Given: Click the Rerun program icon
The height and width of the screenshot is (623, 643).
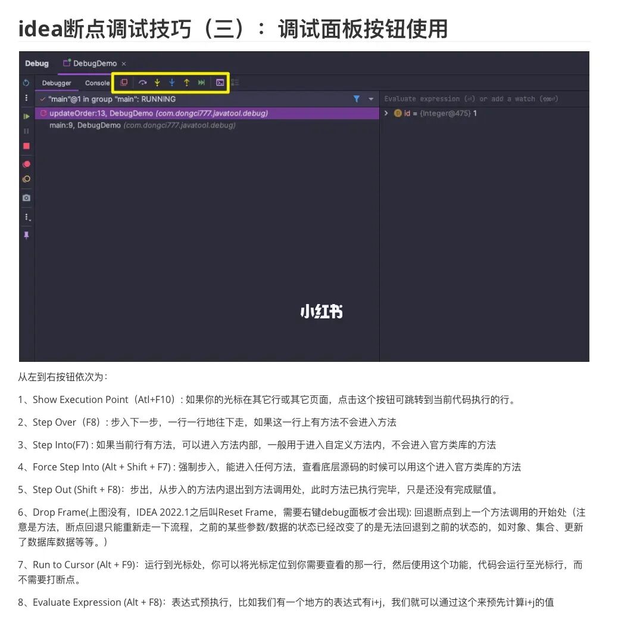Looking at the screenshot, I should 26,82.
